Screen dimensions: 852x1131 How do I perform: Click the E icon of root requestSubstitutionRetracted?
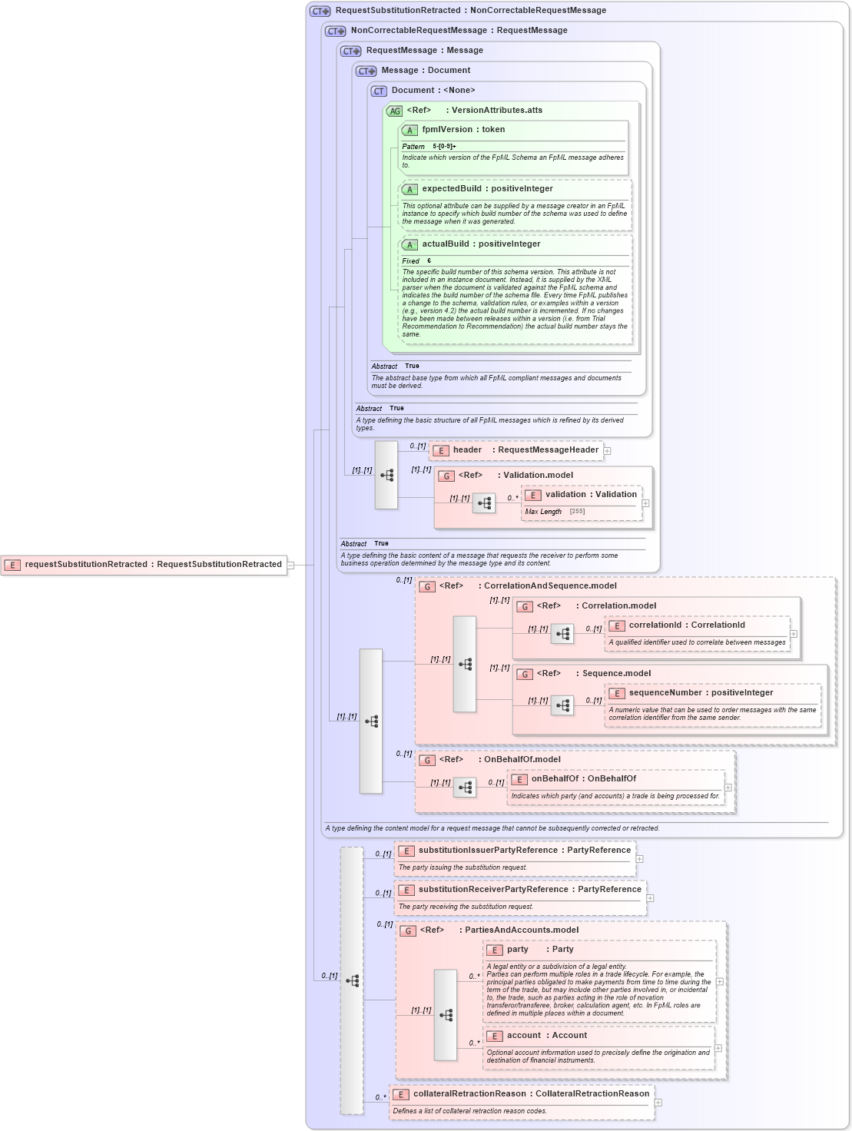(12, 565)
